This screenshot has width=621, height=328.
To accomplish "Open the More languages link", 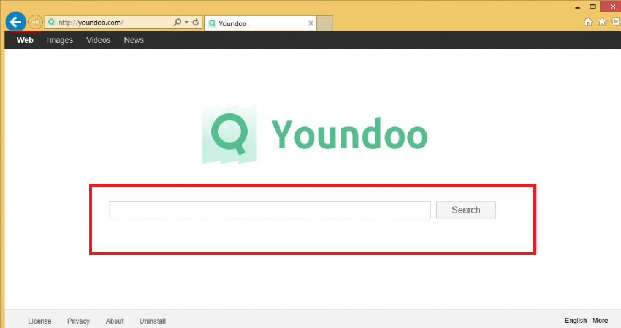I will point(600,321).
